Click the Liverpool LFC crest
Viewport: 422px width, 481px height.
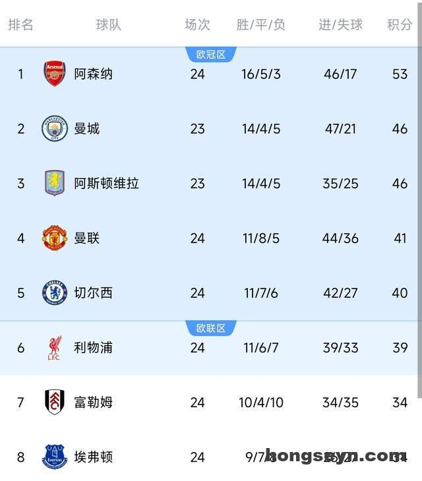point(55,347)
